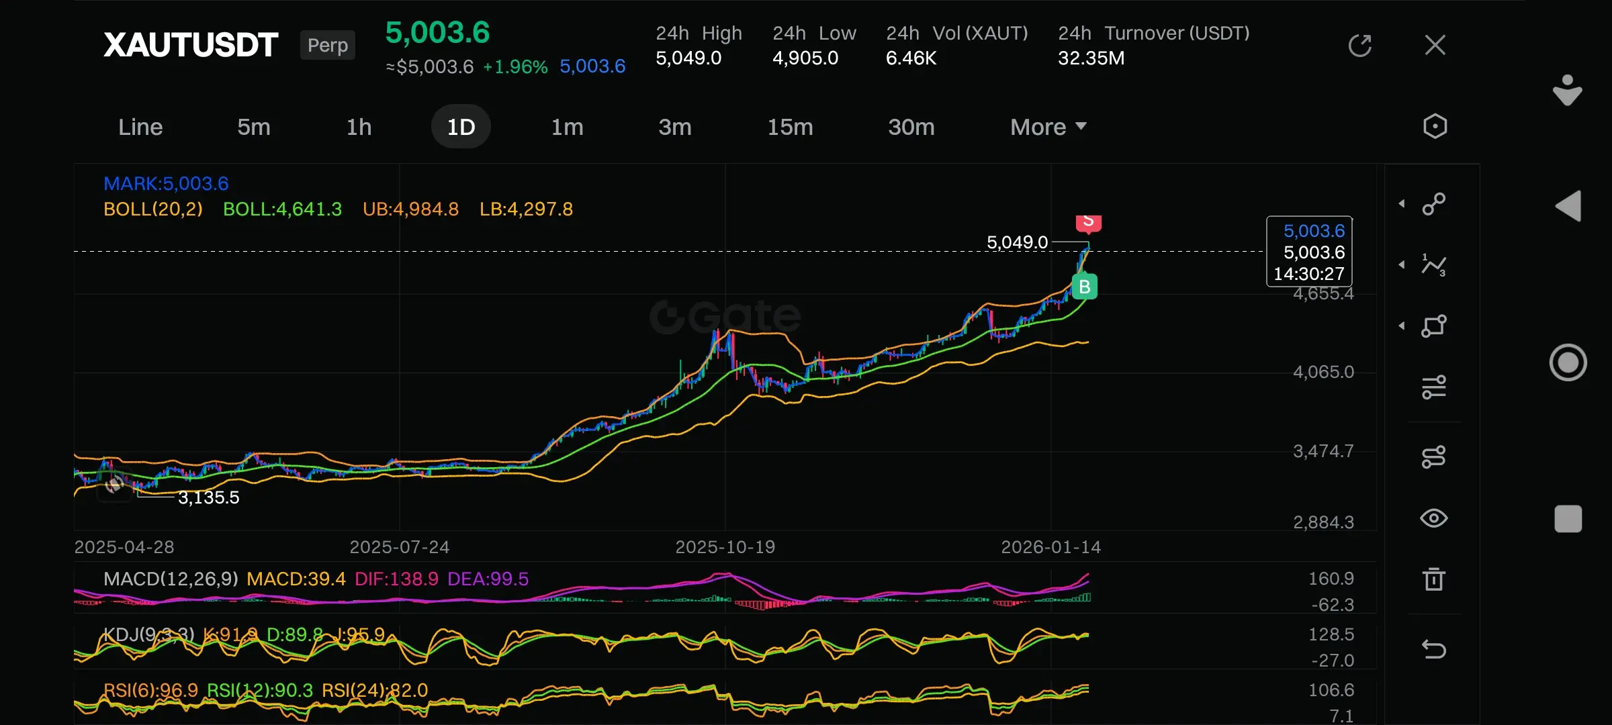
Task: Tap the red S sell marker
Action: (1088, 222)
